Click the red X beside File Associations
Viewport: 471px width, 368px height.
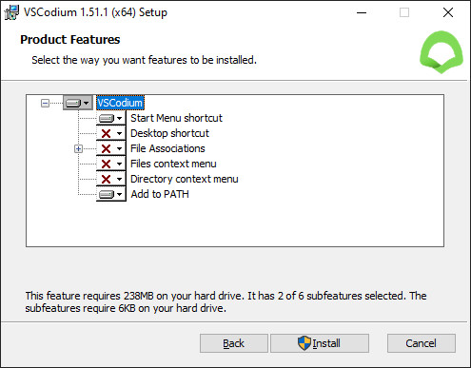pyautogui.click(x=106, y=148)
